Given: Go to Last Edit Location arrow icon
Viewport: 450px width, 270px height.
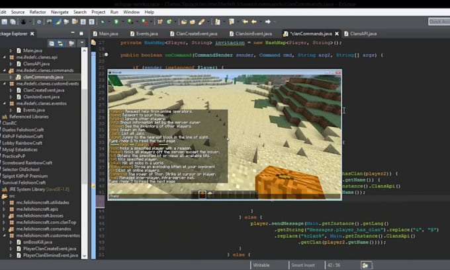Looking at the screenshot, I should coord(245,22).
